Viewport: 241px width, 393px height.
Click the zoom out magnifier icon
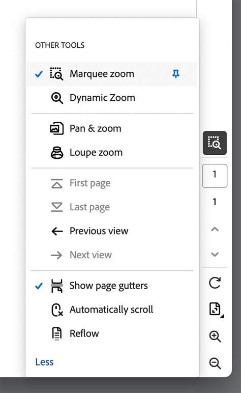click(215, 363)
